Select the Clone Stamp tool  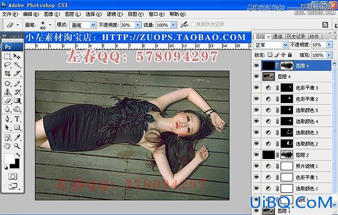[x=8, y=92]
